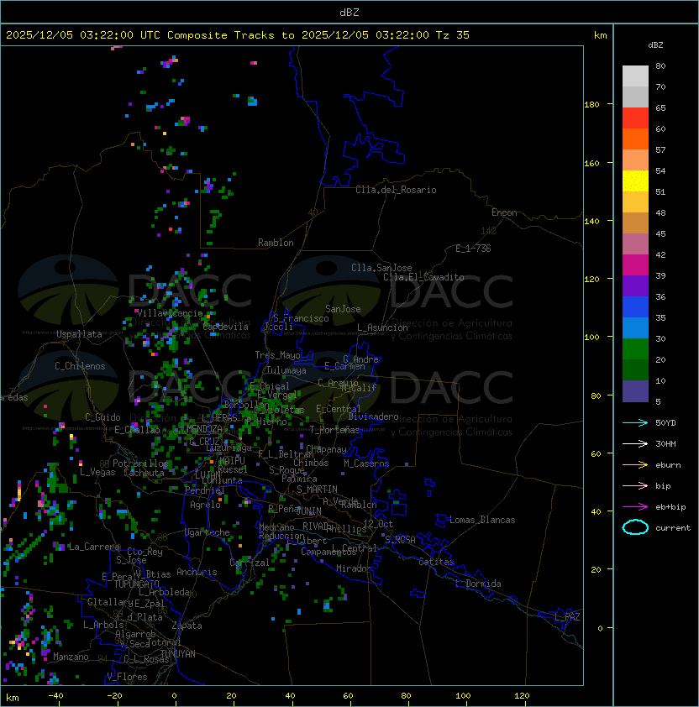Image resolution: width=699 pixels, height=707 pixels.
Task: Pick the slate 5-10 dBZ color band
Action: [x=635, y=391]
